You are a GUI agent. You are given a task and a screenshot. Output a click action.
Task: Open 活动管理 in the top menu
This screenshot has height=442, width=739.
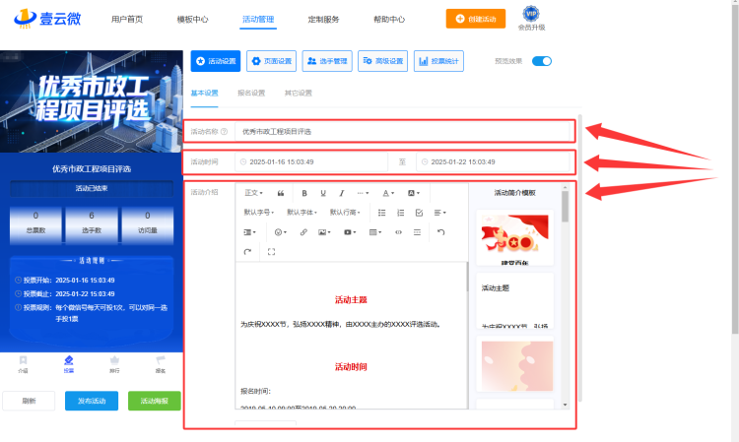coord(258,20)
